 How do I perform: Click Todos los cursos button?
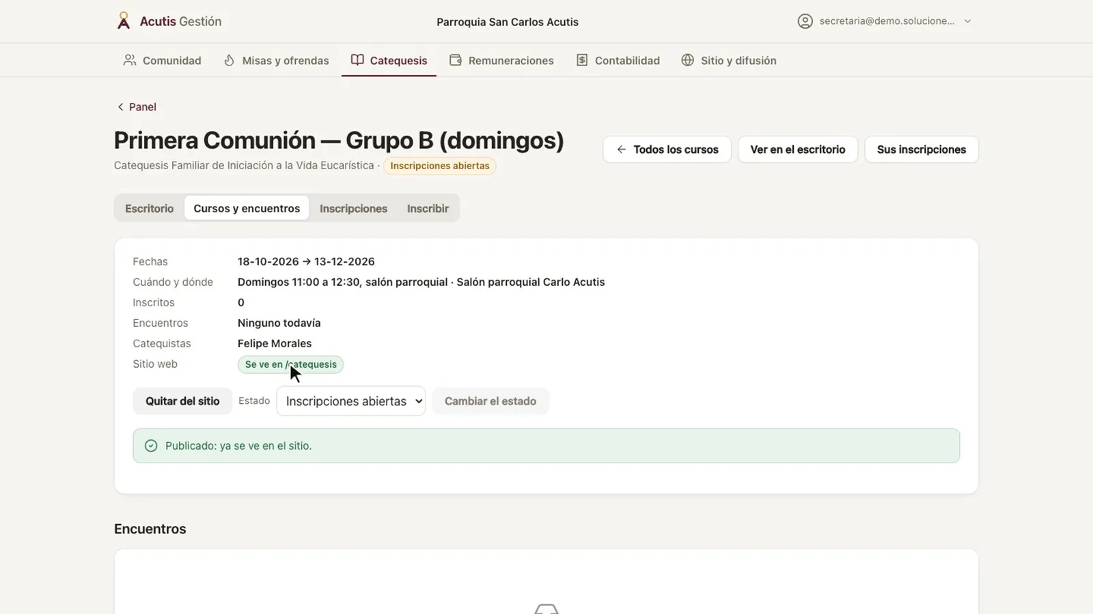pos(667,149)
